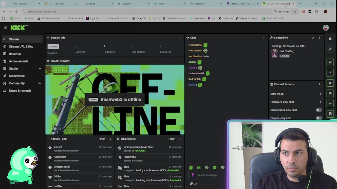Image resolution: width=337 pixels, height=189 pixels.
Task: Open Session Info options menu
Action: 180,38
